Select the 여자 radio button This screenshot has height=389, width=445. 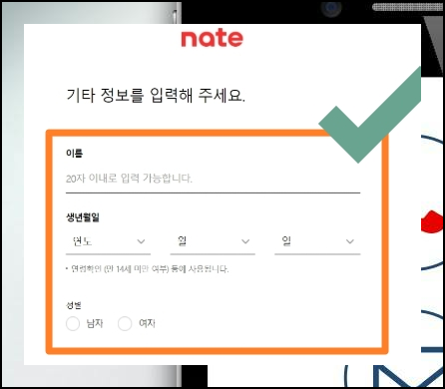tap(125, 323)
